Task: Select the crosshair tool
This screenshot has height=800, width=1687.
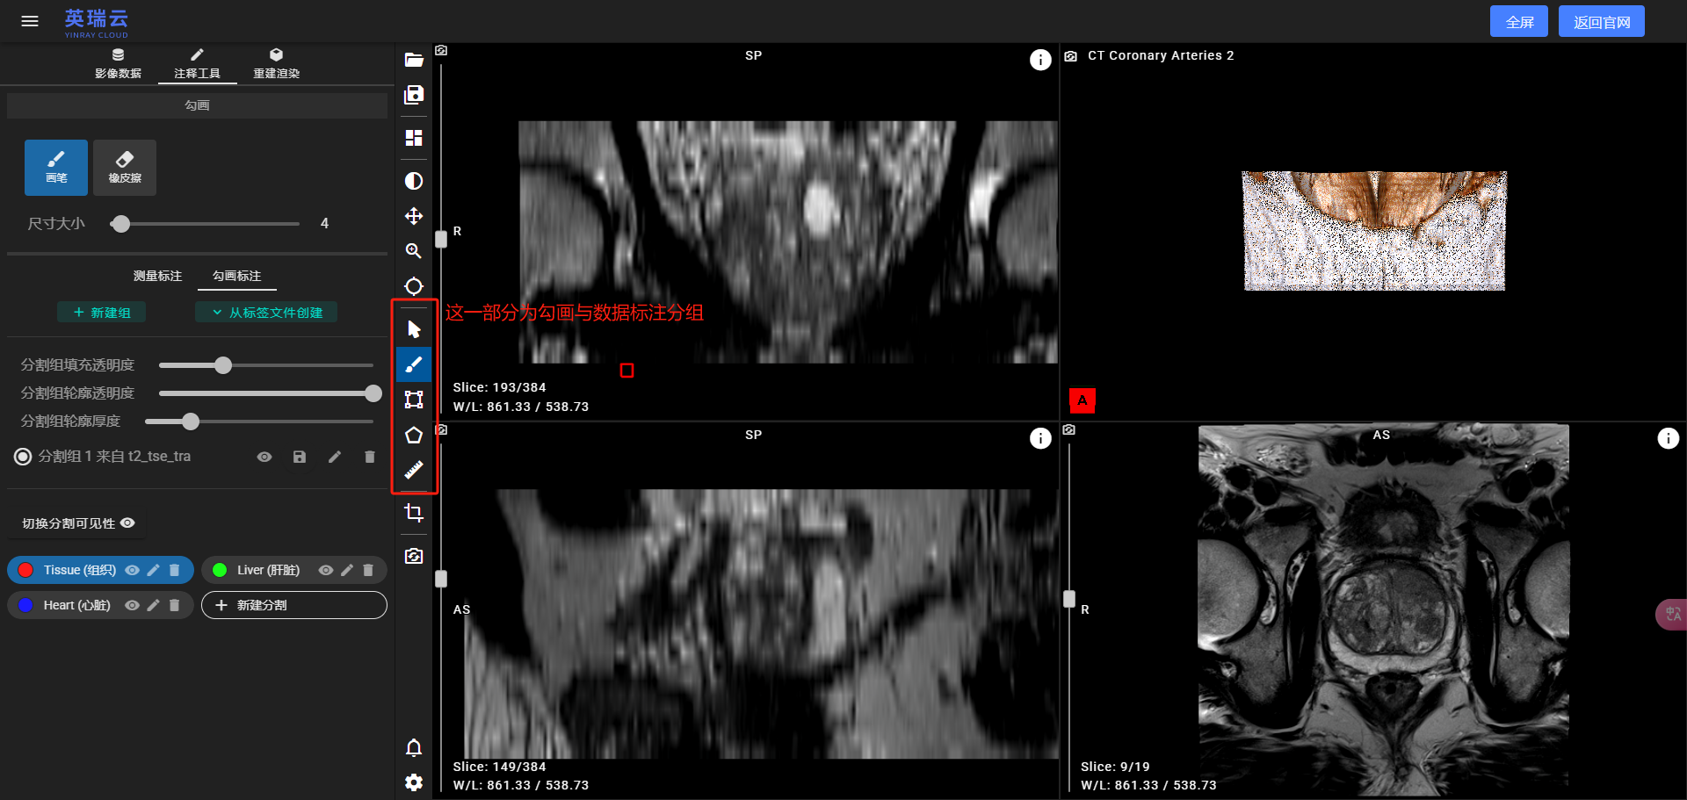Action: click(x=414, y=286)
